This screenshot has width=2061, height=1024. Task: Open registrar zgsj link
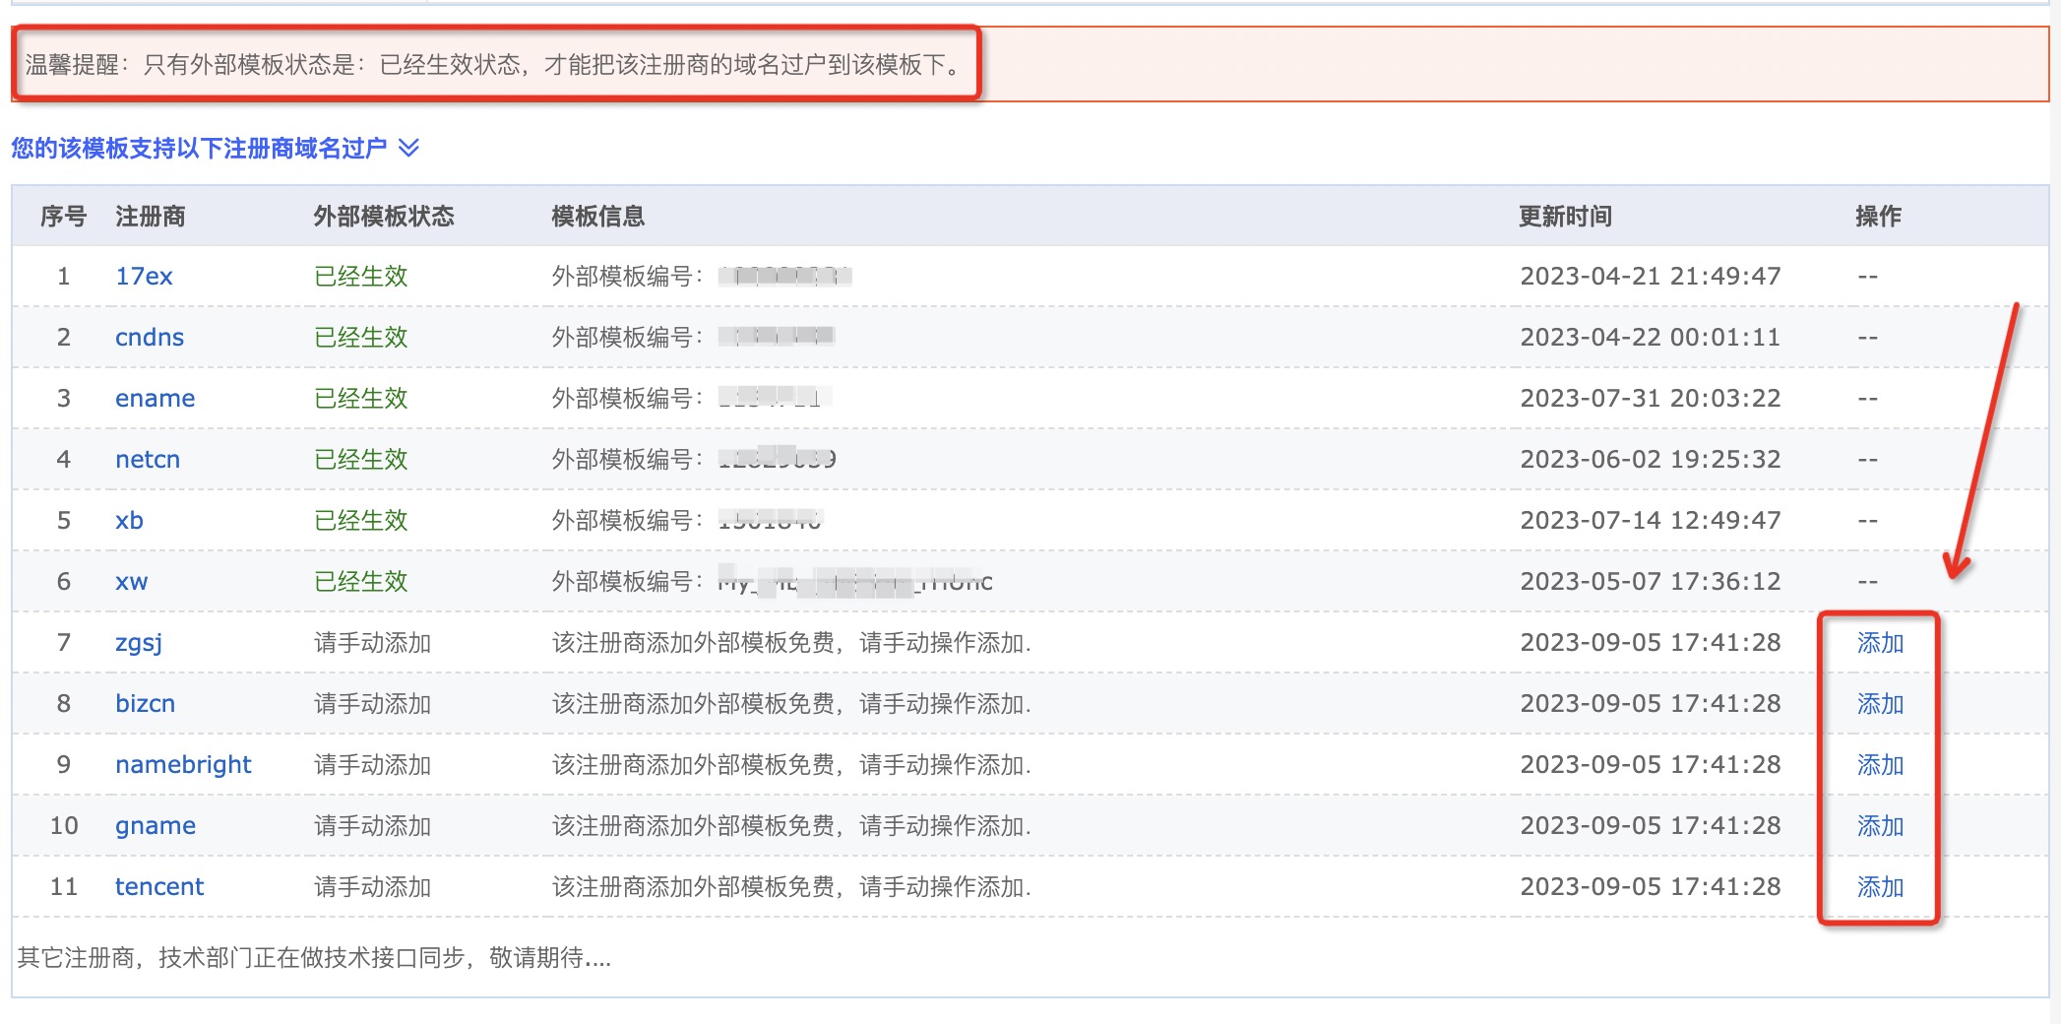point(139,643)
